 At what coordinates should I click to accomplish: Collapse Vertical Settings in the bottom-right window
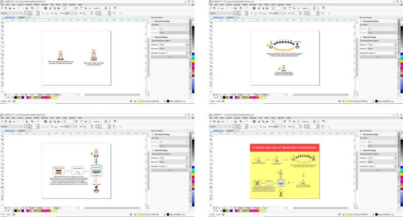361,150
